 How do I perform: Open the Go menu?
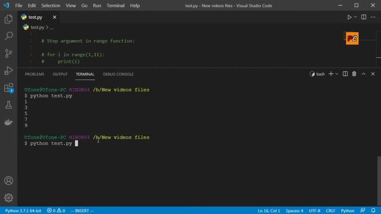click(85, 5)
